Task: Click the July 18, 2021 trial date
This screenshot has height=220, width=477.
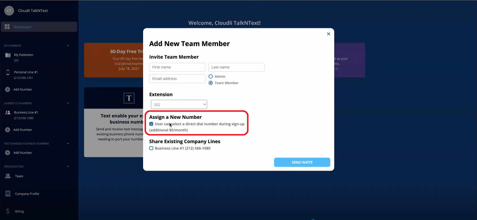Action: coord(129,69)
